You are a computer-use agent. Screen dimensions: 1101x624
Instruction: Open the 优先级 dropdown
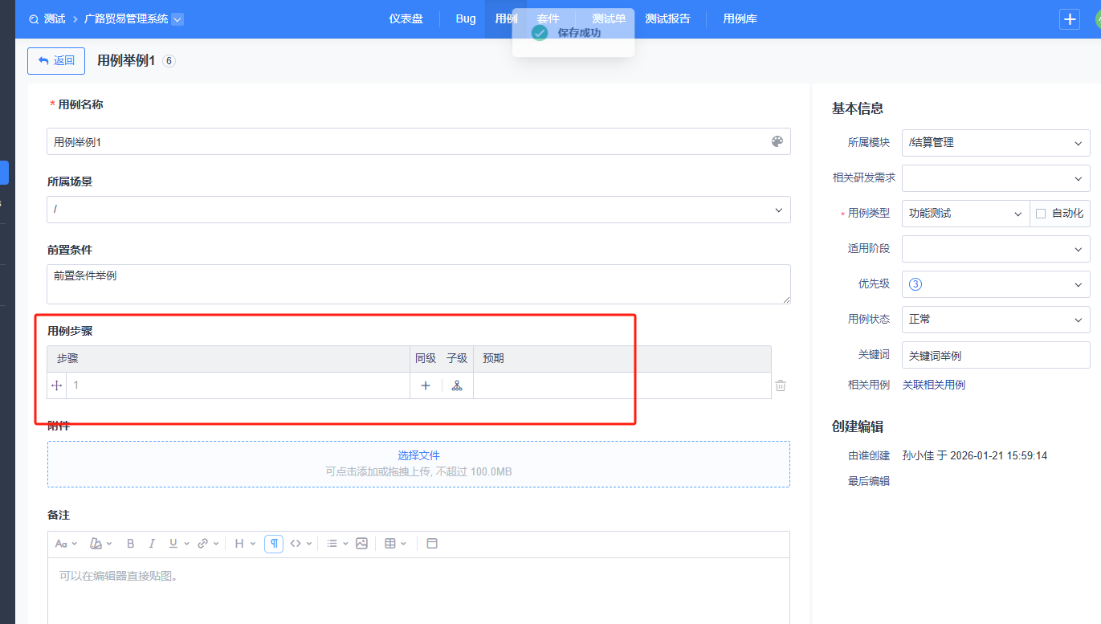click(x=996, y=284)
